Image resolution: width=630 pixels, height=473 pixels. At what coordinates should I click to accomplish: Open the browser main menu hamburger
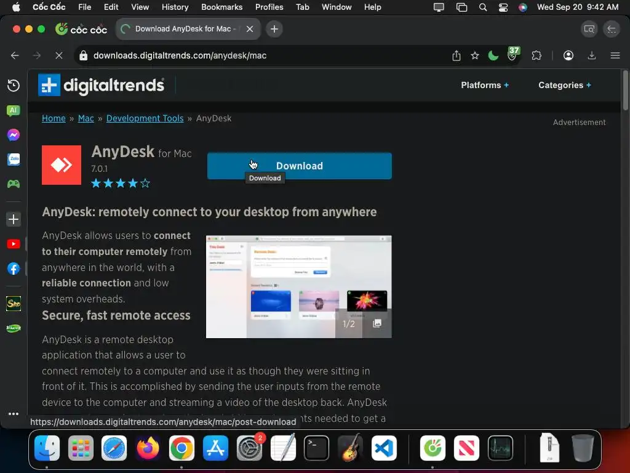point(615,55)
